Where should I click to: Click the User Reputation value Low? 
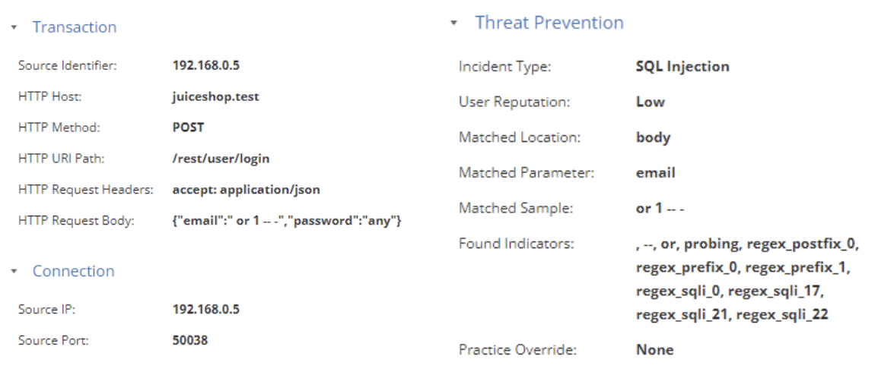click(651, 102)
